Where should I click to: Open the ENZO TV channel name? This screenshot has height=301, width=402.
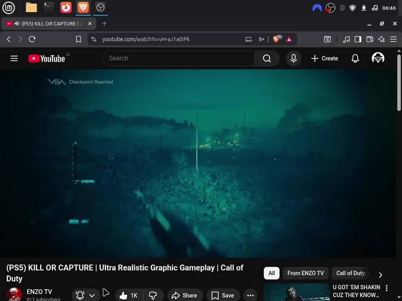coord(39,291)
